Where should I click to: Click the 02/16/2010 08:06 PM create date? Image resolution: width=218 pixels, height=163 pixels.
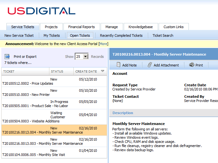point(201,89)
